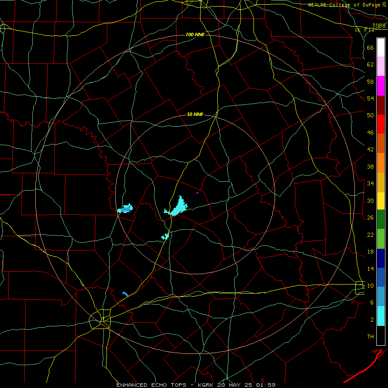388x388 pixels.
Task: Click the "K FT" units label
Action: 365,30
